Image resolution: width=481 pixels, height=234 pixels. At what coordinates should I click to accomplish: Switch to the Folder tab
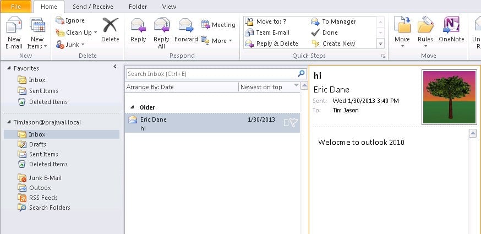(138, 7)
